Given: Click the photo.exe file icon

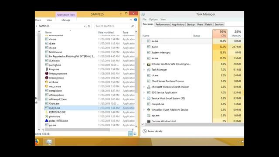Looking at the screenshot, I should (x=47, y=116).
